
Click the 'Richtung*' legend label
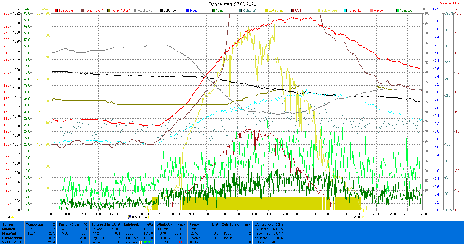pyautogui.click(x=249, y=11)
